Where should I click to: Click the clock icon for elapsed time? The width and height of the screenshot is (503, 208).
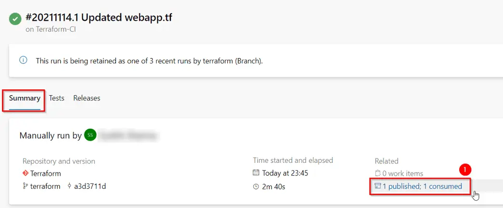click(256, 186)
